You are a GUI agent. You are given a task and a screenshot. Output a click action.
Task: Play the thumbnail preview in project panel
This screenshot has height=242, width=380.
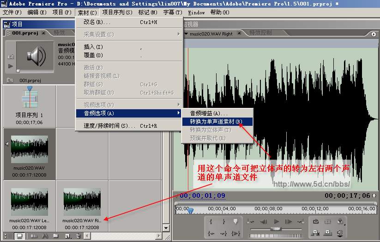[11, 66]
